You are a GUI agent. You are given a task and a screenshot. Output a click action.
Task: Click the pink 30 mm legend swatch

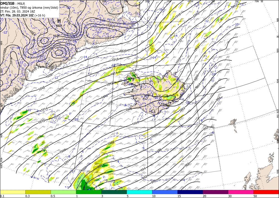click(x=241, y=192)
